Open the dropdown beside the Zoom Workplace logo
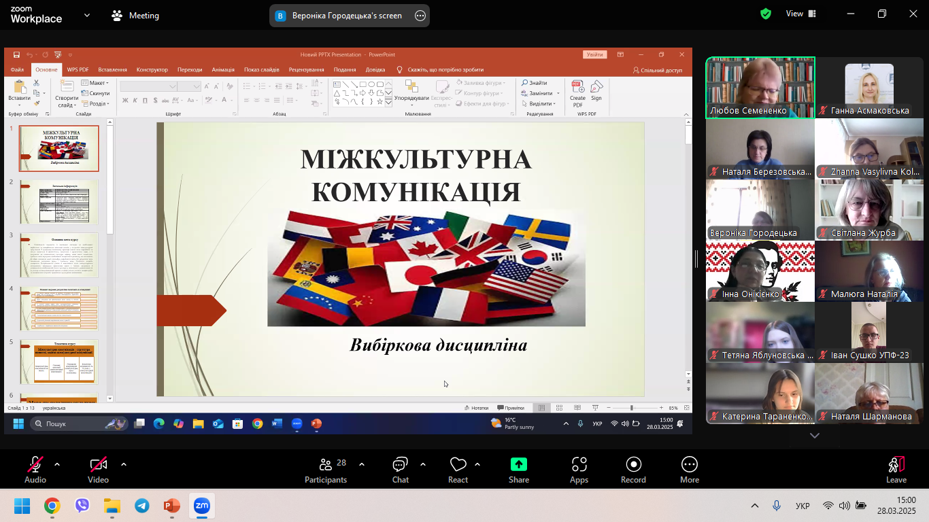 tap(87, 15)
